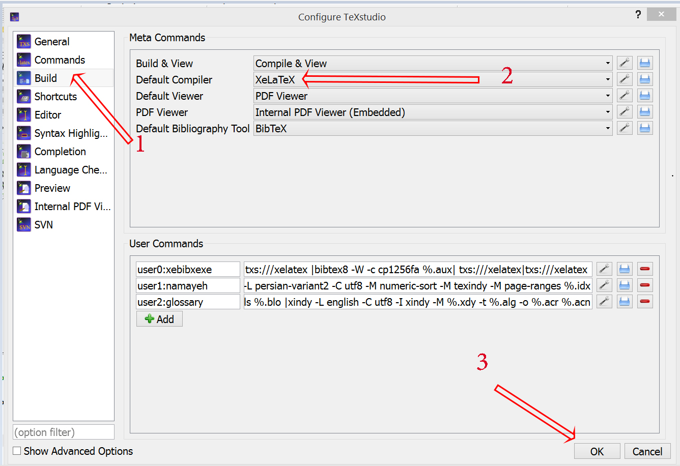This screenshot has width=680, height=466.
Task: Open the Editor settings page
Action: point(64,115)
